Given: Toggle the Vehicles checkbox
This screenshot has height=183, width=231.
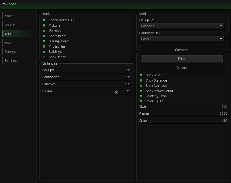Looking at the screenshot, I should (44, 31).
